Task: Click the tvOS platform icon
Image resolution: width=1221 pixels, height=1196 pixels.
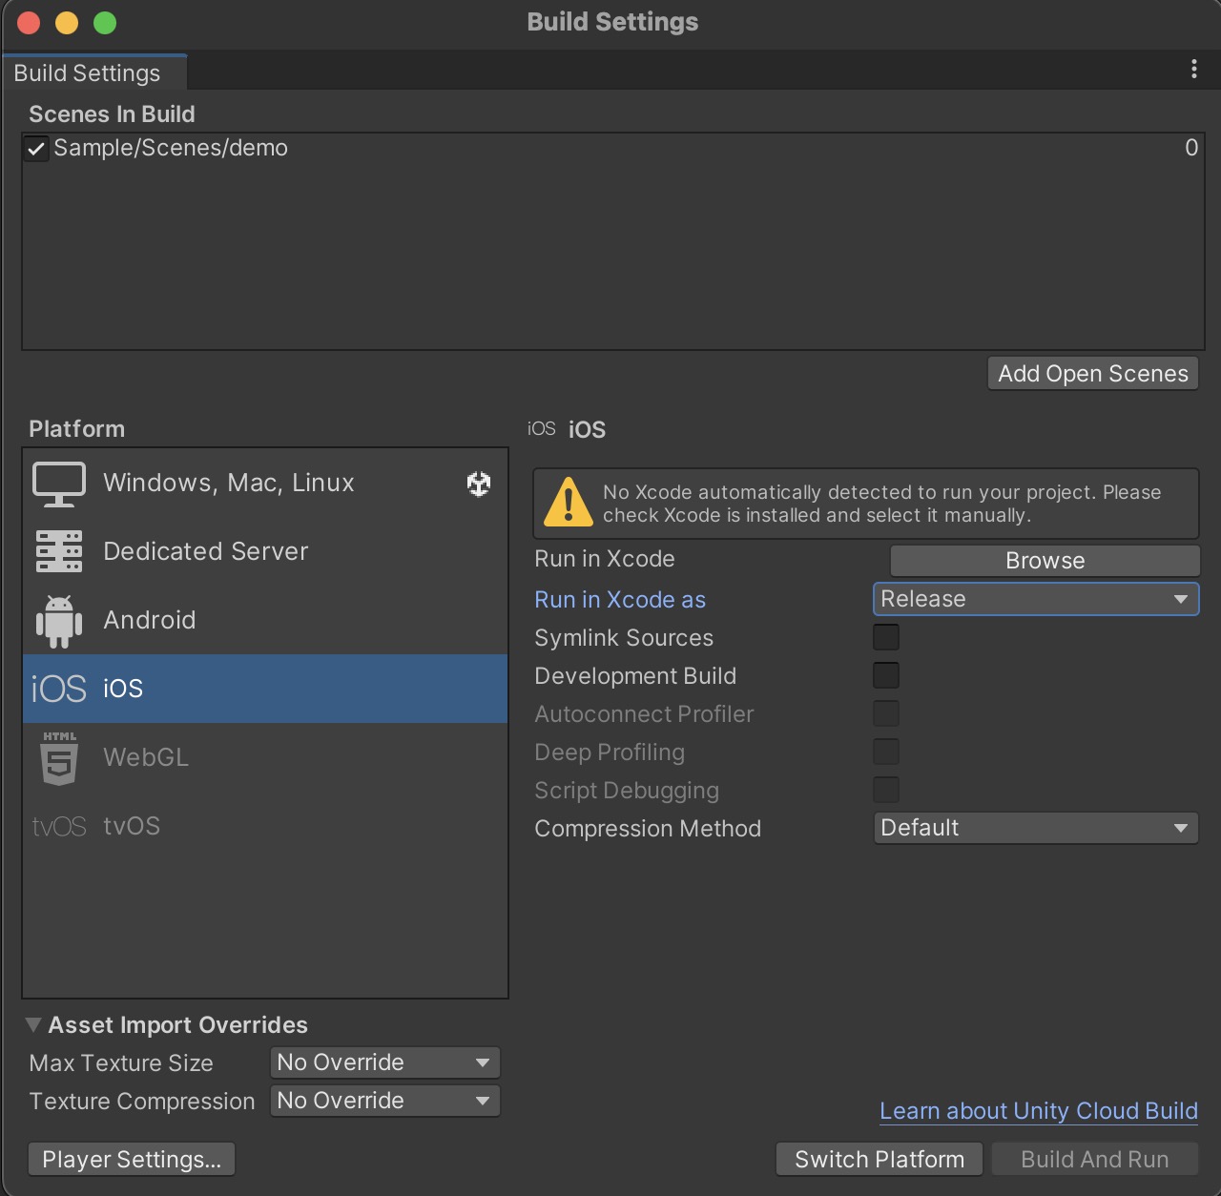Action: pyautogui.click(x=58, y=826)
